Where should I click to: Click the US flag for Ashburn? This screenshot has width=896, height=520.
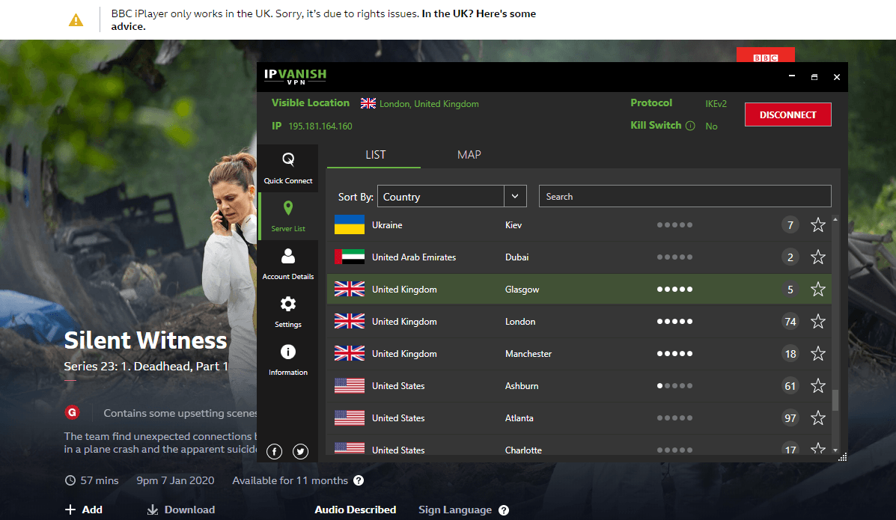(349, 386)
